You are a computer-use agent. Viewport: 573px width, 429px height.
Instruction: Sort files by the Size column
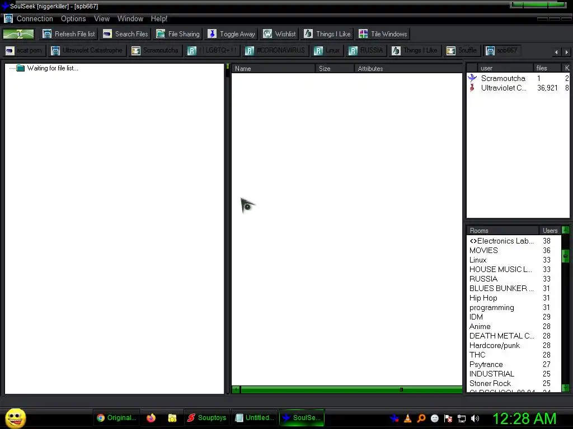tap(335, 69)
